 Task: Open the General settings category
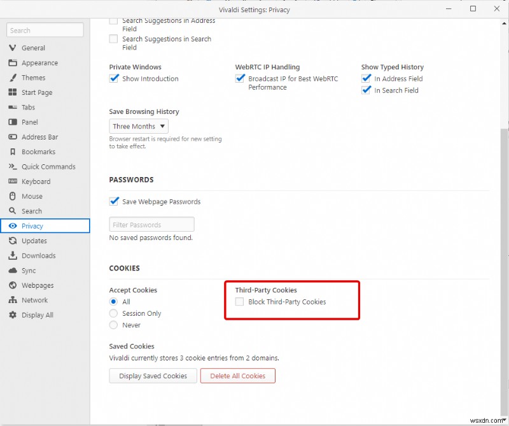pos(34,48)
